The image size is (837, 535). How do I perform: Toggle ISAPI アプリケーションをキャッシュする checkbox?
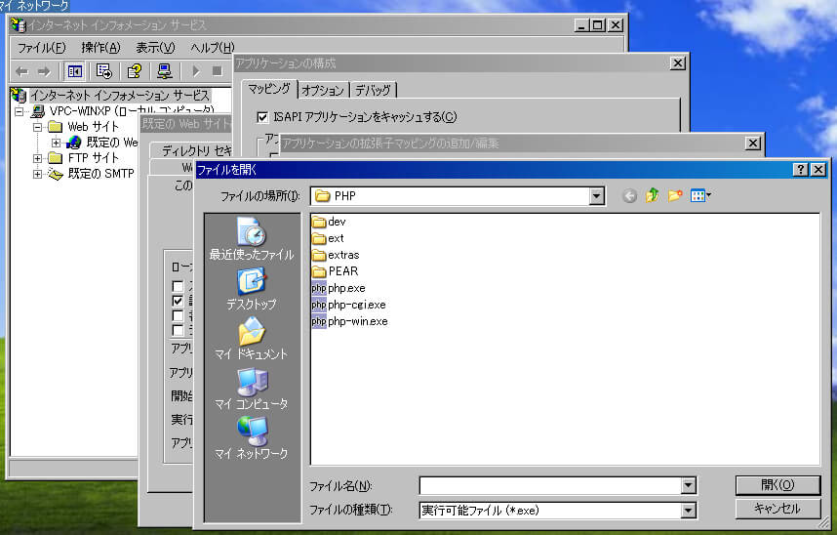coord(262,117)
